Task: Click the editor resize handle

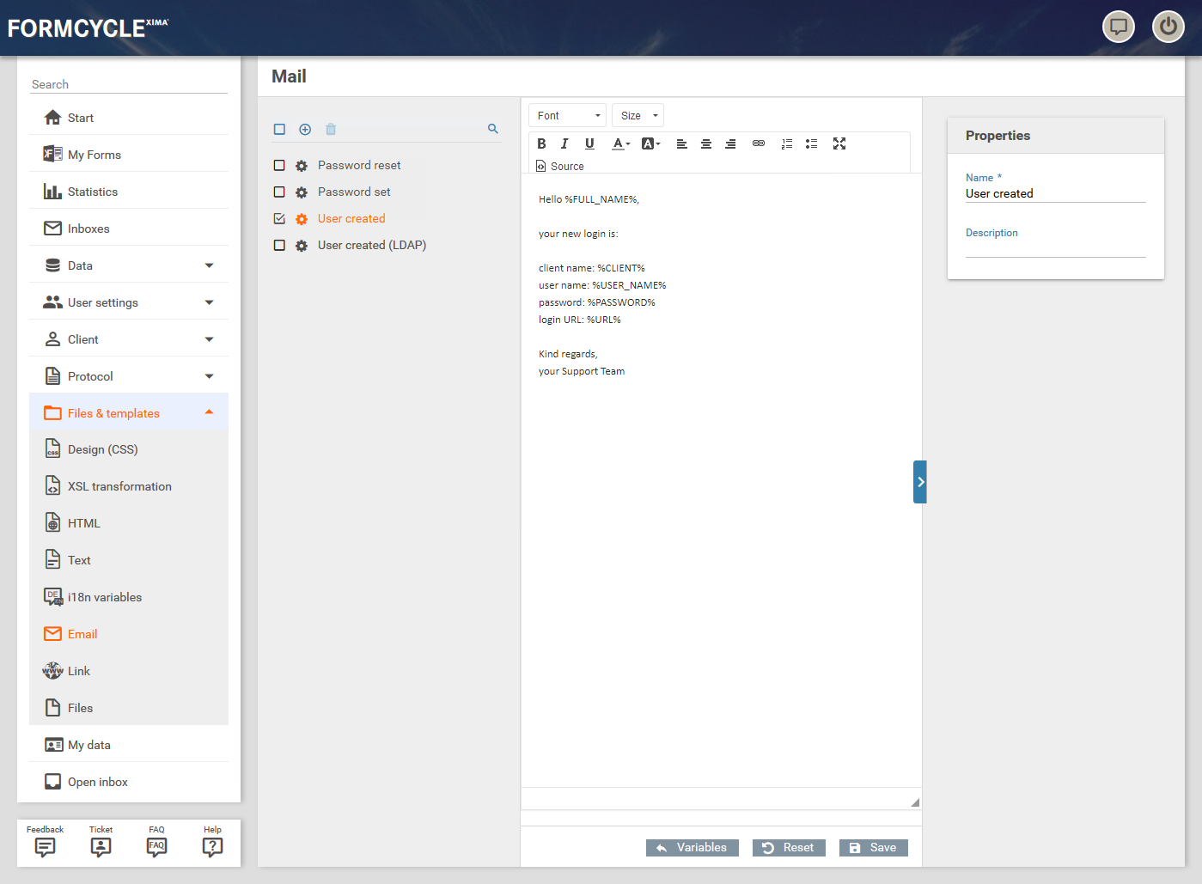Action: click(x=915, y=802)
